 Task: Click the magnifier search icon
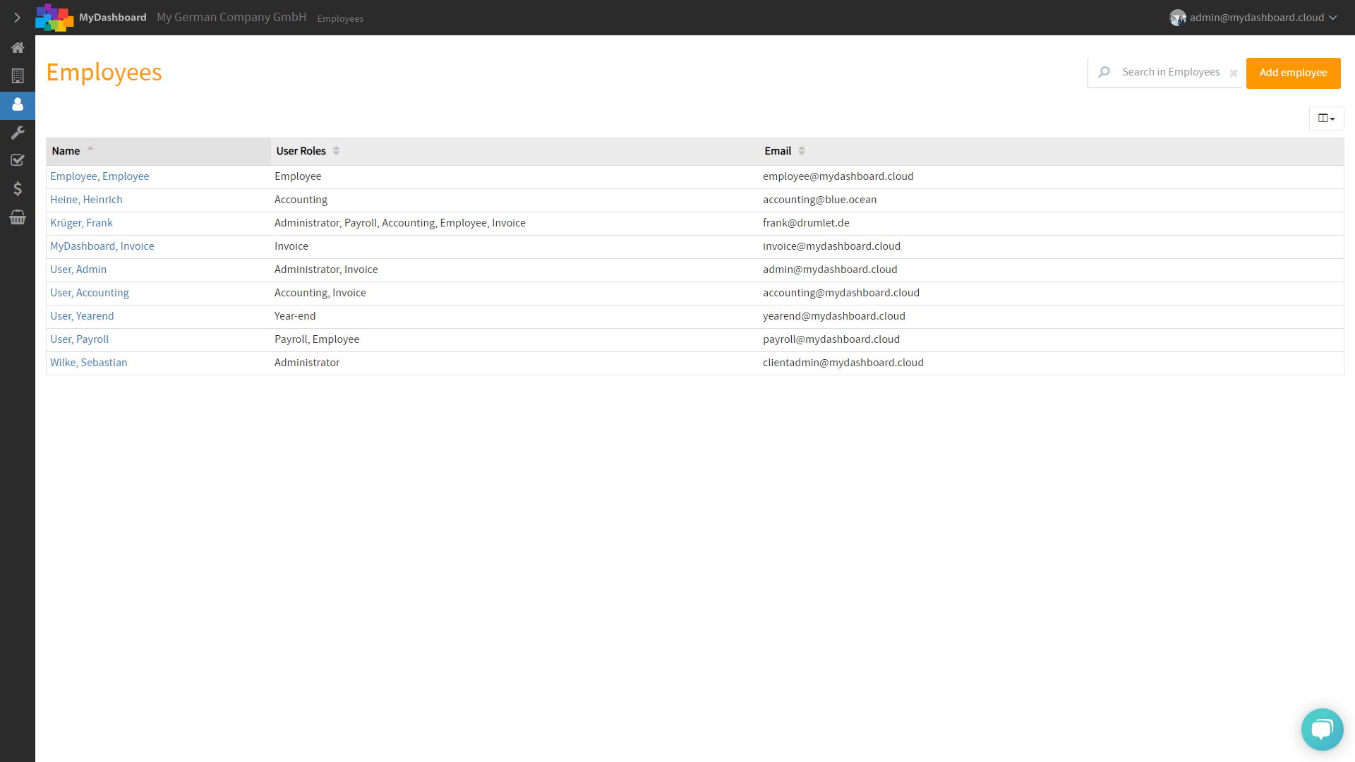1104,72
